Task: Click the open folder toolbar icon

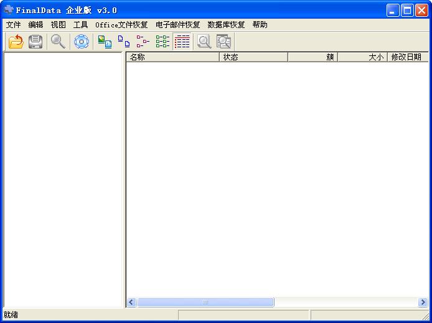Action: click(x=16, y=42)
